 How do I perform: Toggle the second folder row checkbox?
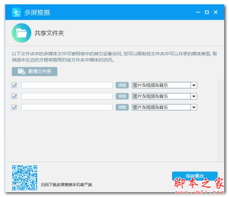coord(14,96)
